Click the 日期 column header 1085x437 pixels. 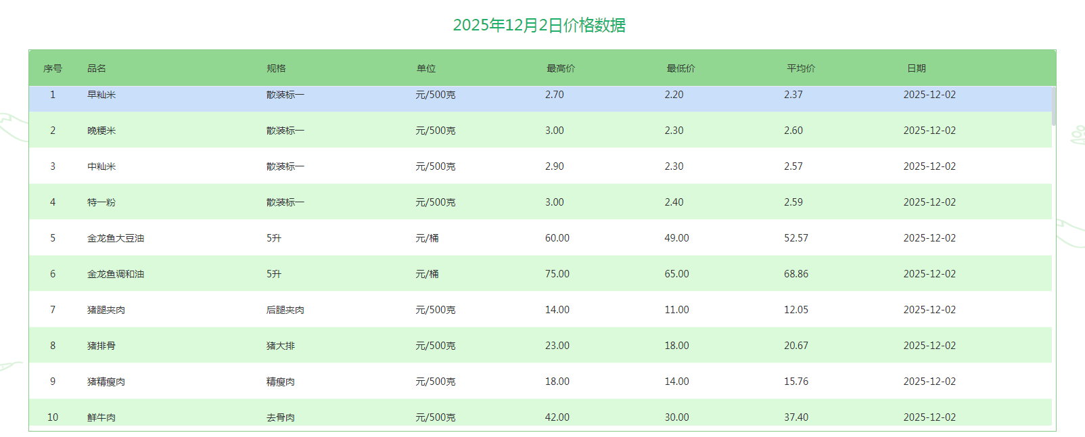pos(917,68)
